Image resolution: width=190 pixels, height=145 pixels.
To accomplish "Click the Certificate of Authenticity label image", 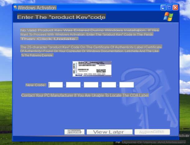I will [x=92, y=69].
